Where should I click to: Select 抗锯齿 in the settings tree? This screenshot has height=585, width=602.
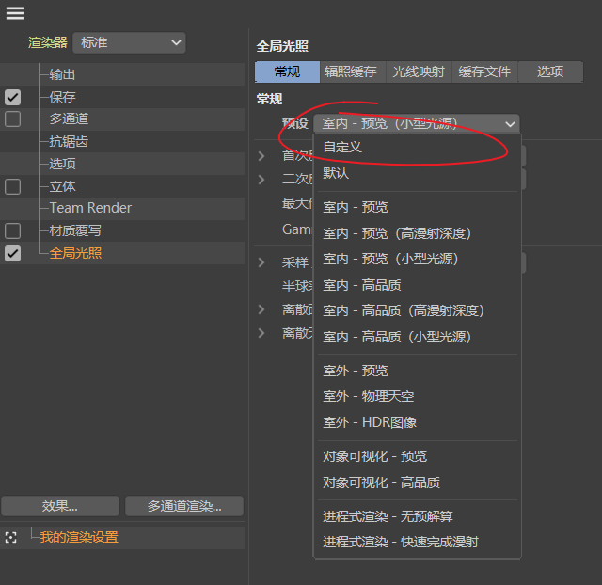(69, 141)
